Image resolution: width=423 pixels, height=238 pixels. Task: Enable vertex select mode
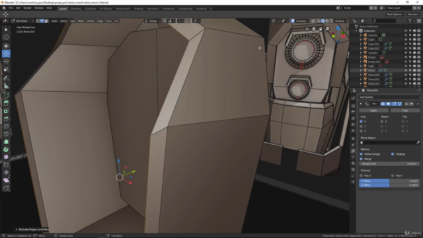[38, 21]
